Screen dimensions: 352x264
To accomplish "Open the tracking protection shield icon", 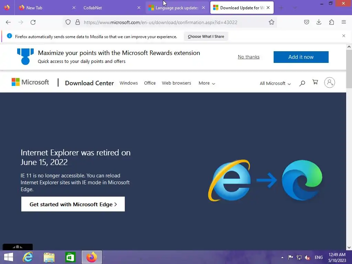I will tap(68, 22).
